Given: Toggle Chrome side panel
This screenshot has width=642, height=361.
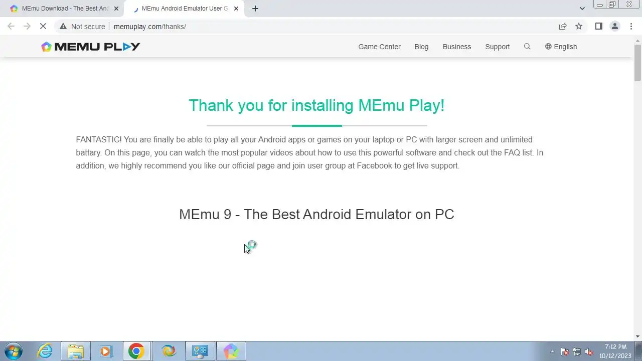Looking at the screenshot, I should [598, 26].
